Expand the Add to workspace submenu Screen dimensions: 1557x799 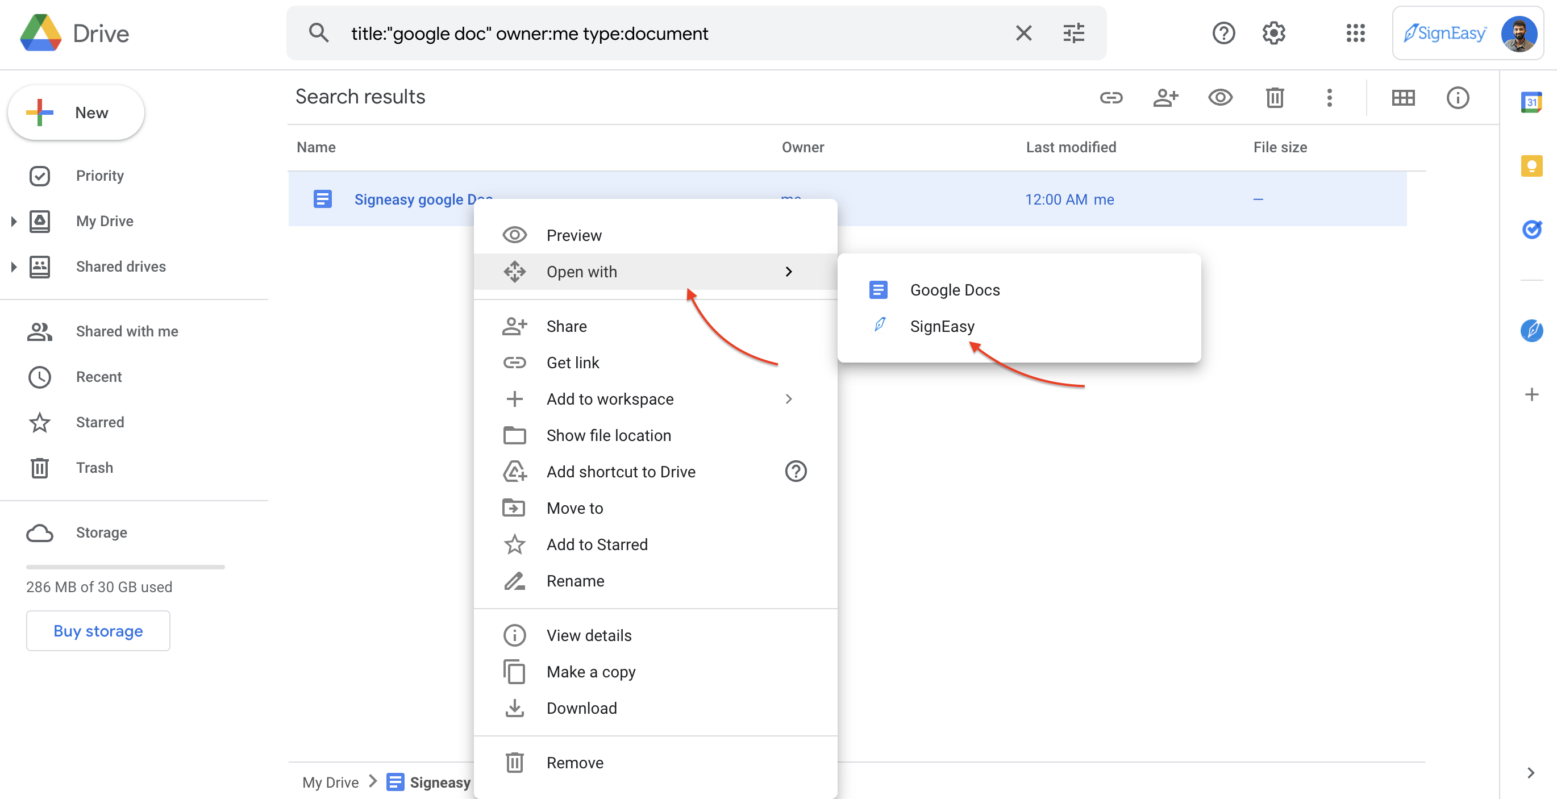655,399
